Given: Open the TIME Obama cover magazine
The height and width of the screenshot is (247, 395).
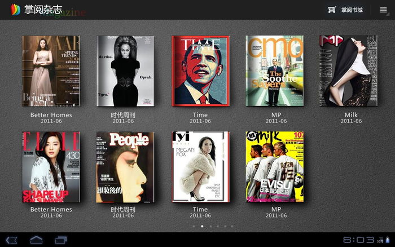Looking at the screenshot, I should pos(200,71).
